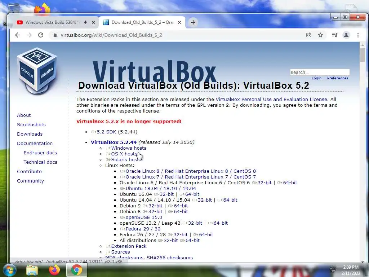Open Windows Explorer from the taskbar
The image size is (369, 277).
pos(32,270)
